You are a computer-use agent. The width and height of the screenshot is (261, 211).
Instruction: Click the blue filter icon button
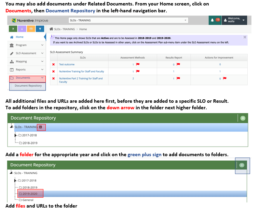[40, 29]
